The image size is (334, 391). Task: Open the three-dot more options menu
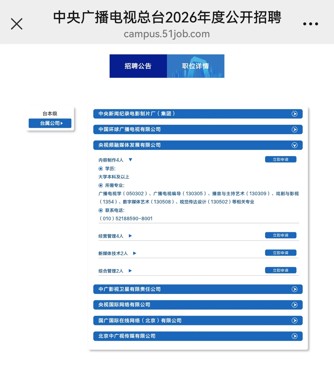pos(310,24)
